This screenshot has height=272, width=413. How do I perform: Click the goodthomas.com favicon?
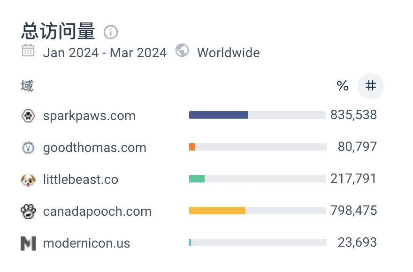pyautogui.click(x=28, y=148)
